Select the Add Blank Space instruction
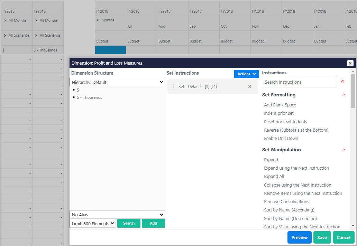 pyautogui.click(x=280, y=105)
